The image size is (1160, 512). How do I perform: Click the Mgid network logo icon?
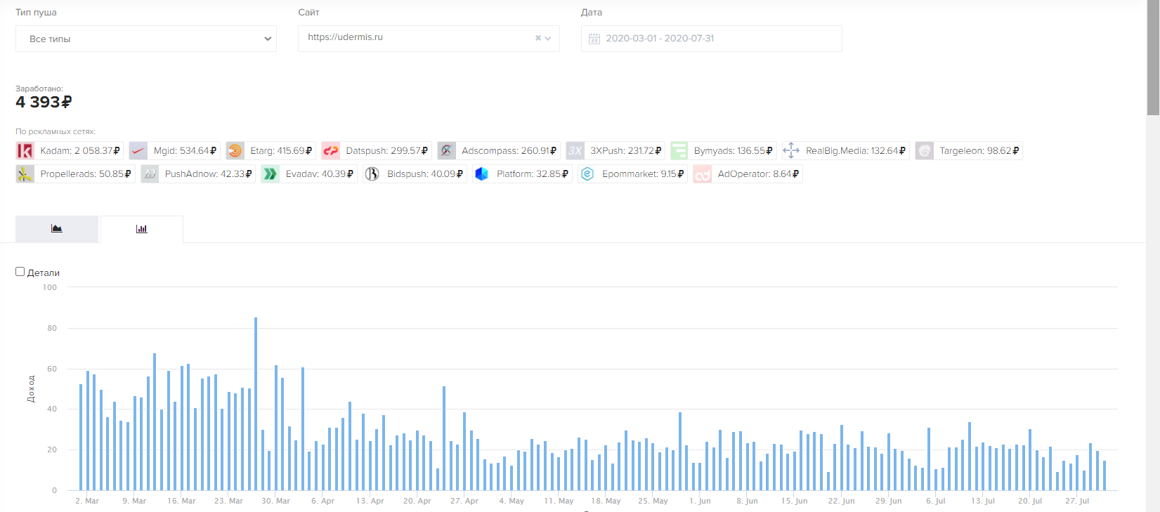[x=138, y=151]
